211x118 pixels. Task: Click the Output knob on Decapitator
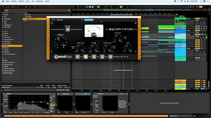[118, 38]
